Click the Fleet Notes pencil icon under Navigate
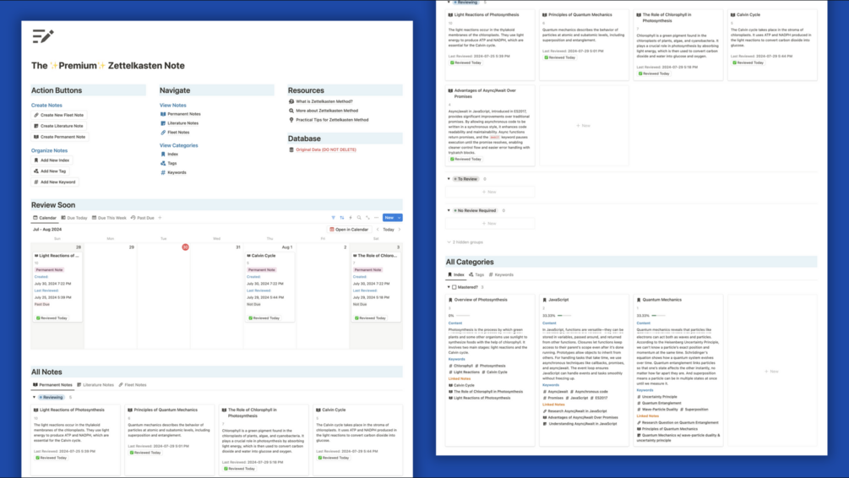The image size is (849, 478). (163, 132)
